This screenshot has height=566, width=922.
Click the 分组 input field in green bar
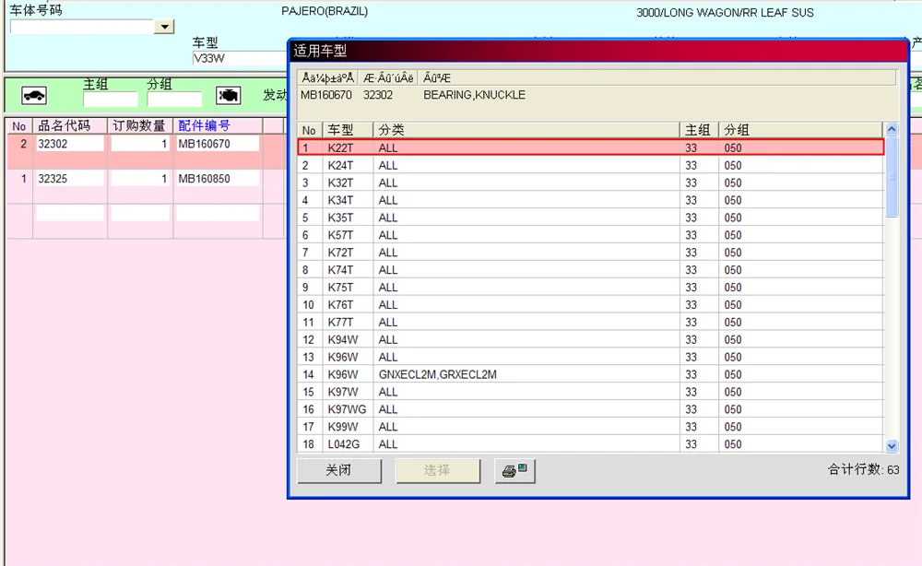(x=174, y=100)
